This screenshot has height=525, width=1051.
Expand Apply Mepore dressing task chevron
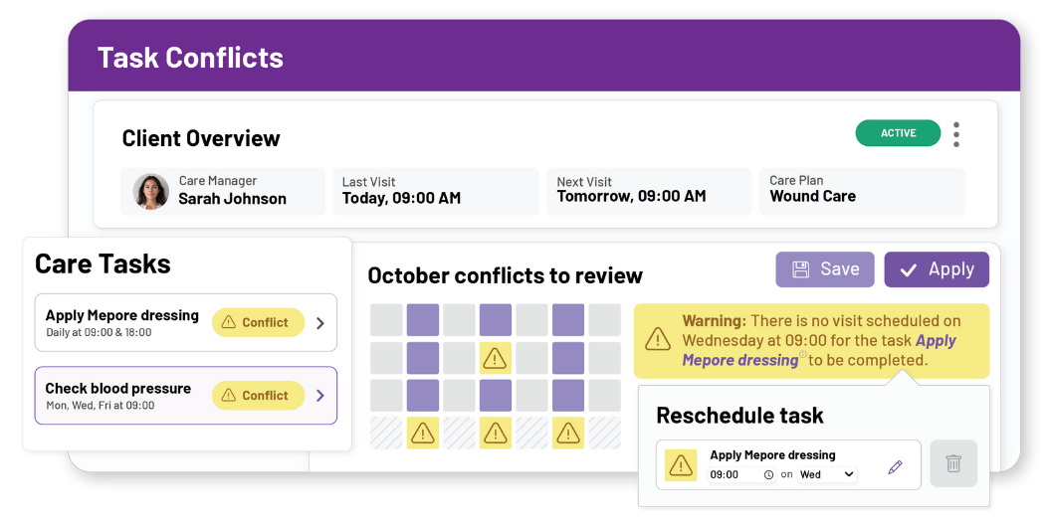(320, 323)
